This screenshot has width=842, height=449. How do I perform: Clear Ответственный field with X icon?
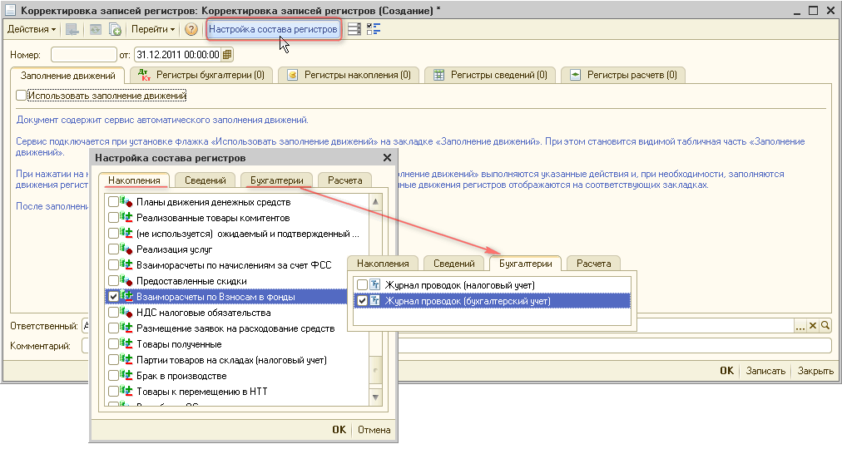click(813, 326)
